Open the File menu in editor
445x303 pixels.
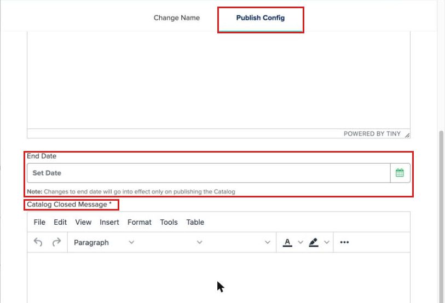pos(39,222)
